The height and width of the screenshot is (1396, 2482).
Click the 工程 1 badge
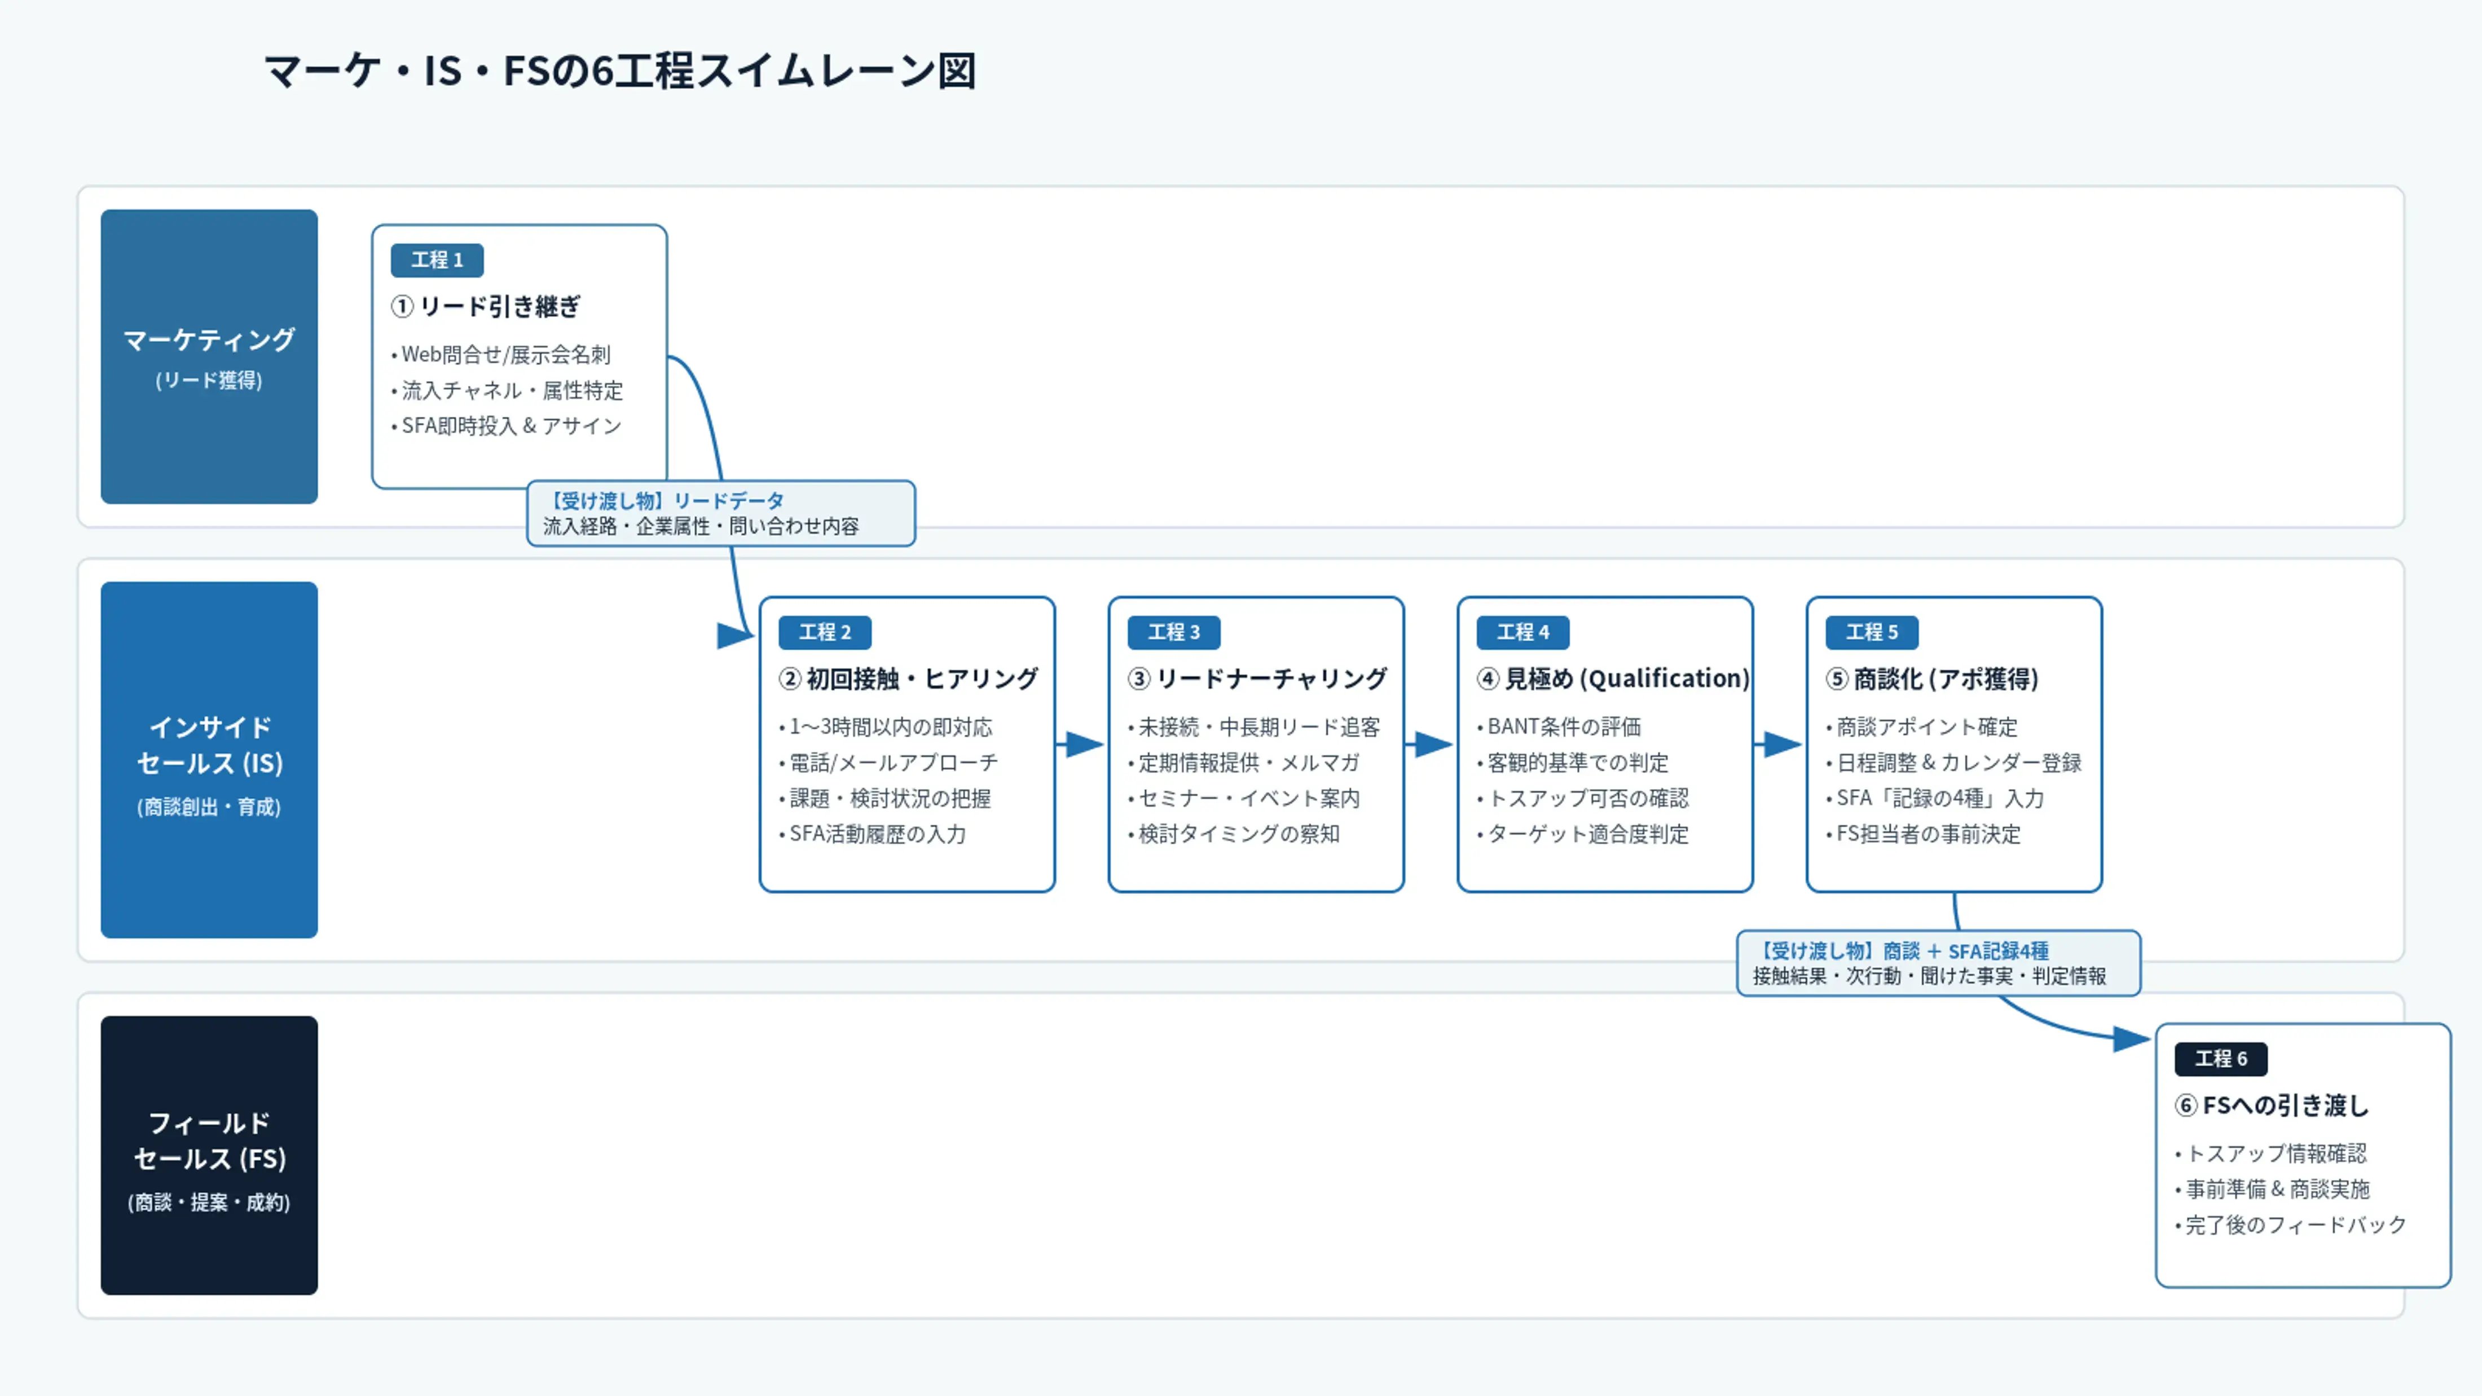[437, 260]
